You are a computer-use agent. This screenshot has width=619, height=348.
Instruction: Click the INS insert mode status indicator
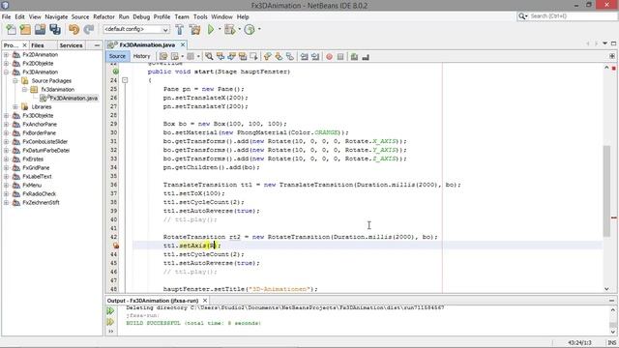click(x=612, y=342)
